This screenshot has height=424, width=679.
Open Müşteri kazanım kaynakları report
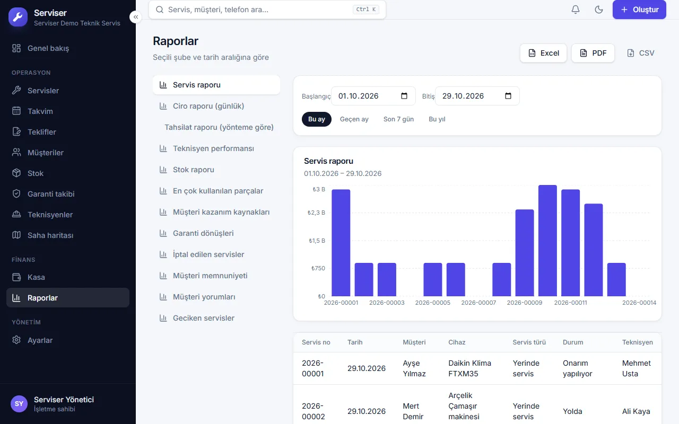coord(216,212)
